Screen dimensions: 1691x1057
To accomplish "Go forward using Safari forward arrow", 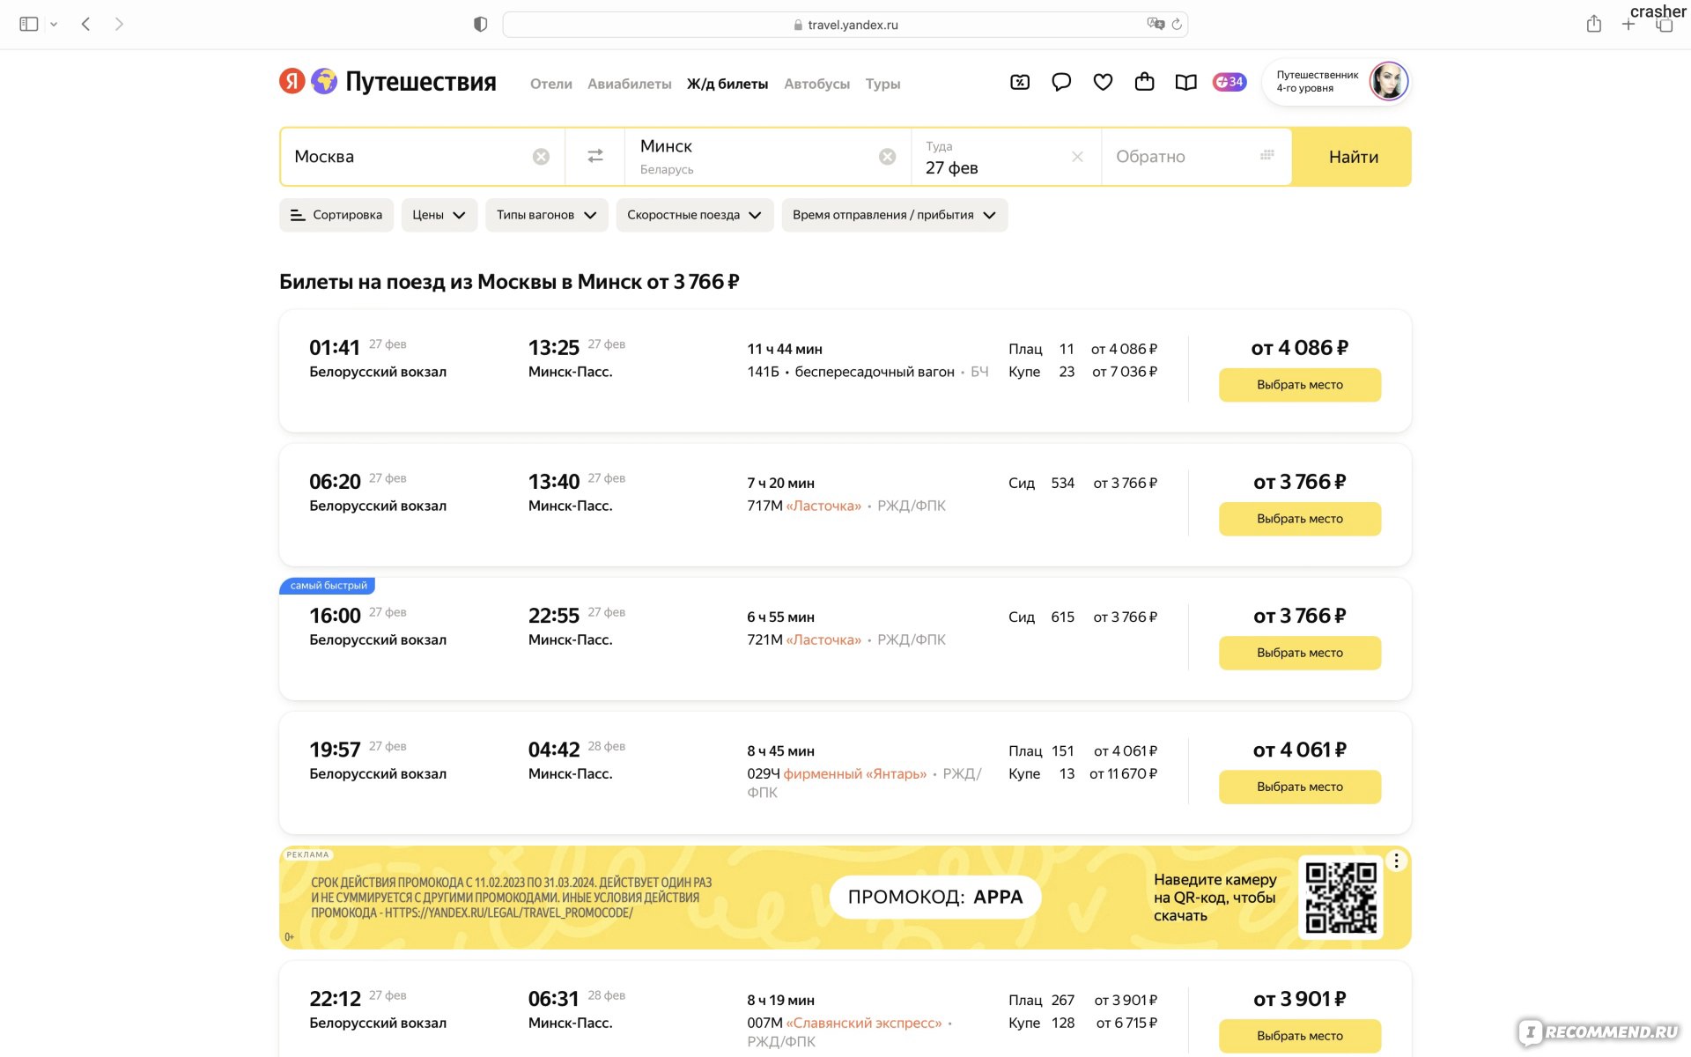I will 119,25.
